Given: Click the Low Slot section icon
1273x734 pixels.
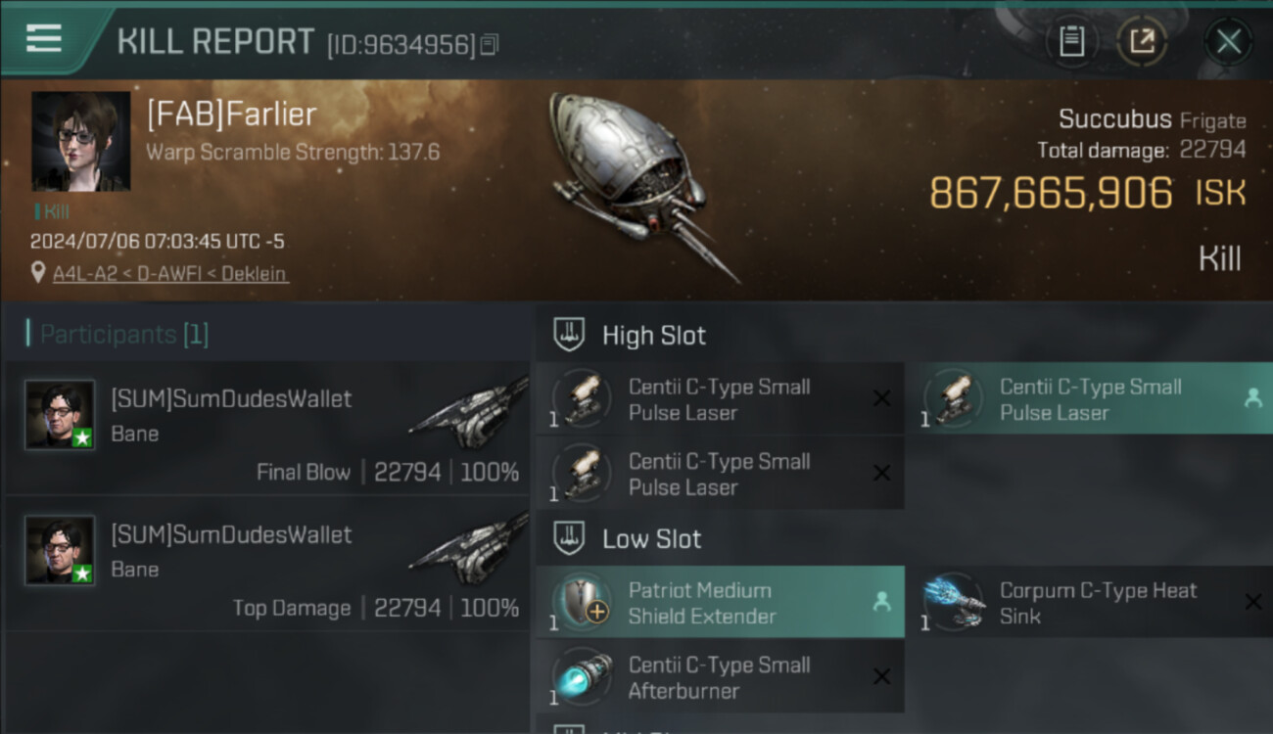Looking at the screenshot, I should click(x=569, y=538).
